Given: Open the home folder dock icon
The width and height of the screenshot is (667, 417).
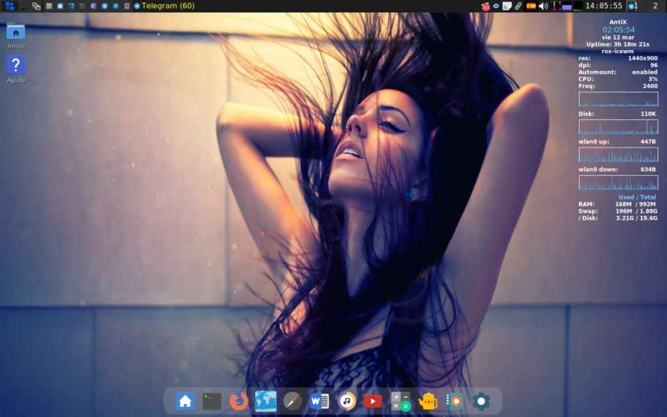Looking at the screenshot, I should pyautogui.click(x=185, y=401).
